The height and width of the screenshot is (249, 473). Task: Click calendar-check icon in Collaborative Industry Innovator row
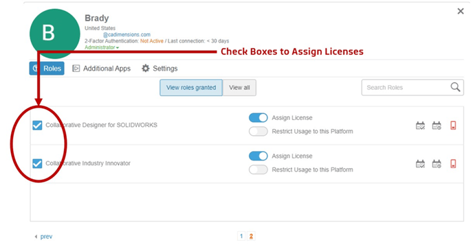pos(420,164)
